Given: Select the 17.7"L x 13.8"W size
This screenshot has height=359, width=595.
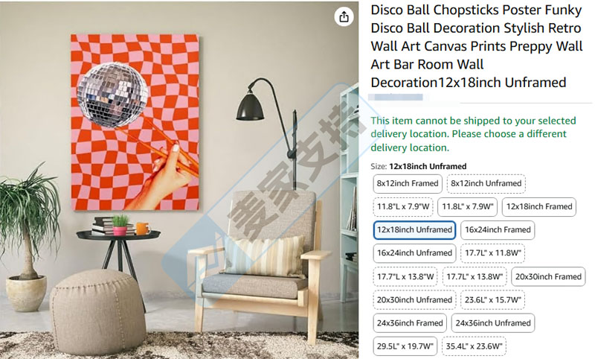Looking at the screenshot, I should tap(405, 276).
